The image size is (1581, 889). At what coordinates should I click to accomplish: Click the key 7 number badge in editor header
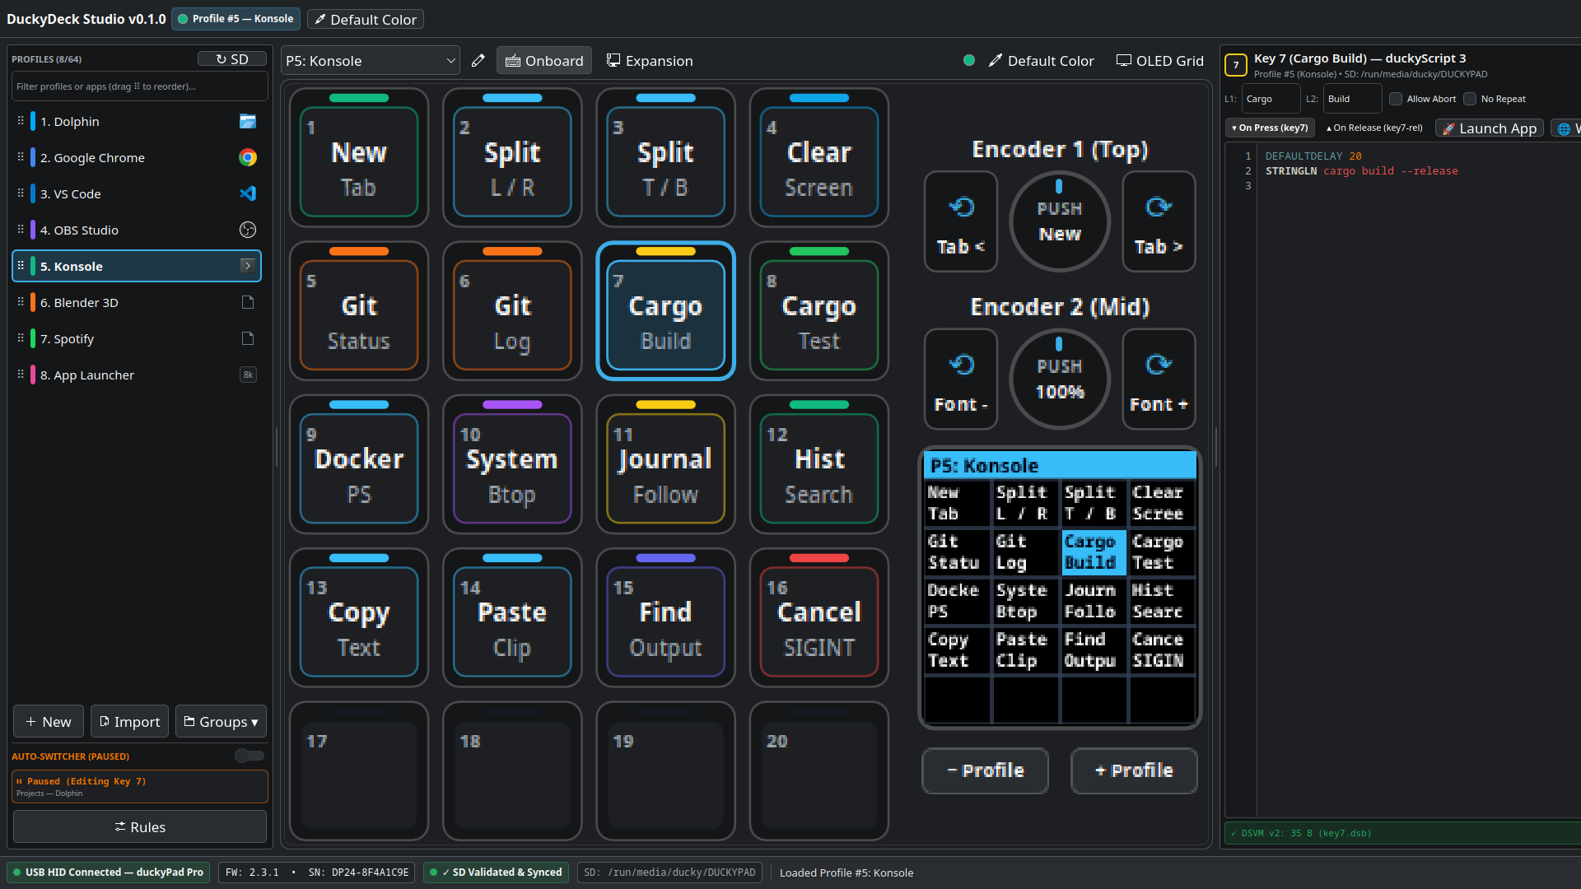pos(1235,65)
